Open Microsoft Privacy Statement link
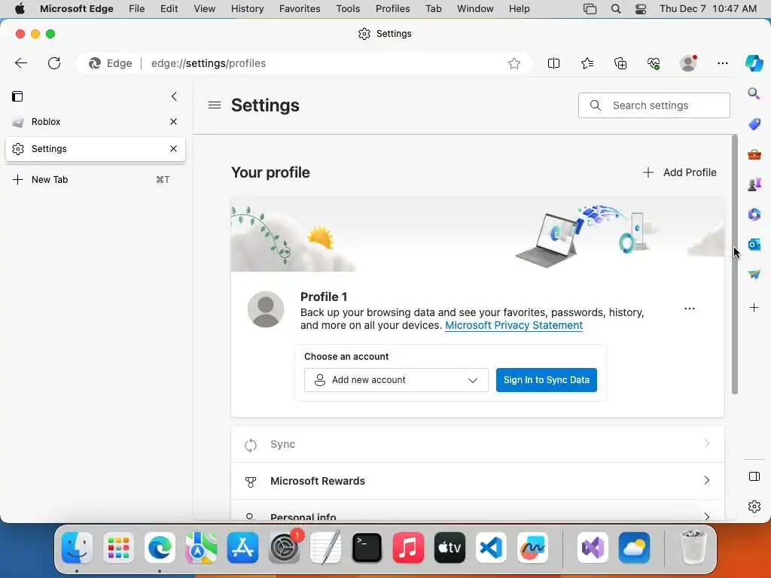 click(x=513, y=325)
